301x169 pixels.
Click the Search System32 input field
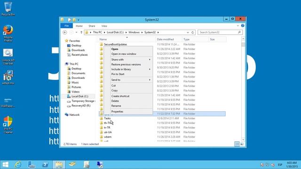tap(218, 32)
